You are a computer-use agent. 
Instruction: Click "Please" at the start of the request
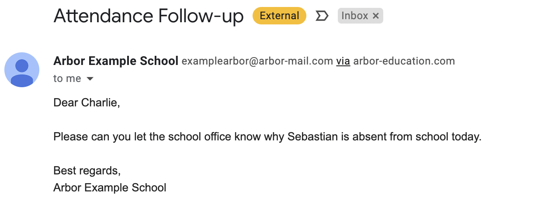(x=67, y=137)
